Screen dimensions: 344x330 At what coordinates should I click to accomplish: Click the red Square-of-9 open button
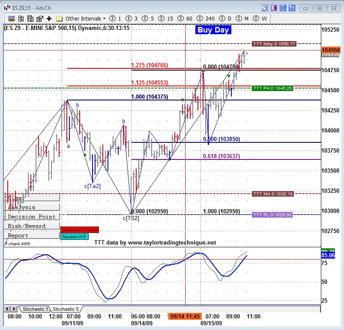tap(80, 230)
